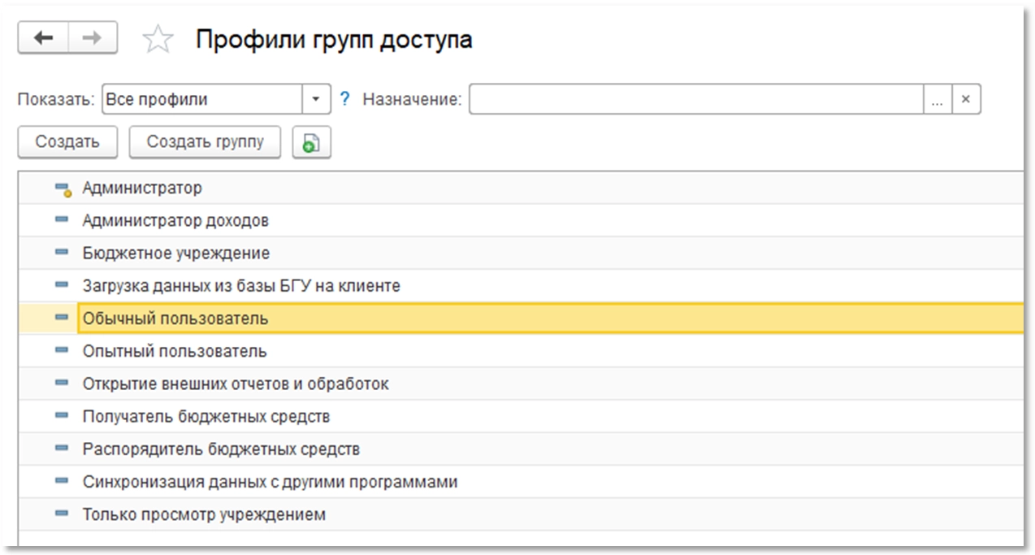The image size is (1035, 555).
Task: Click icon beside Открытие внешних отчетов row
Action: (x=61, y=384)
